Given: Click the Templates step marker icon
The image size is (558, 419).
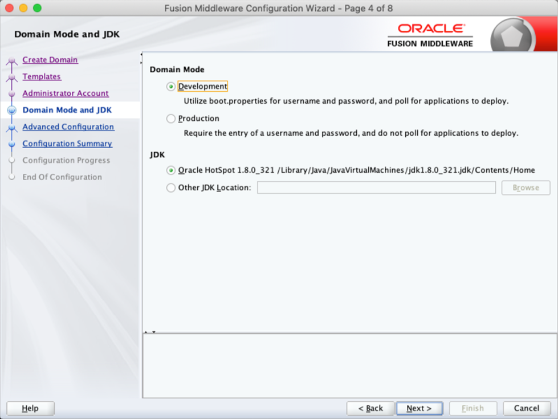Looking at the screenshot, I should point(12,78).
